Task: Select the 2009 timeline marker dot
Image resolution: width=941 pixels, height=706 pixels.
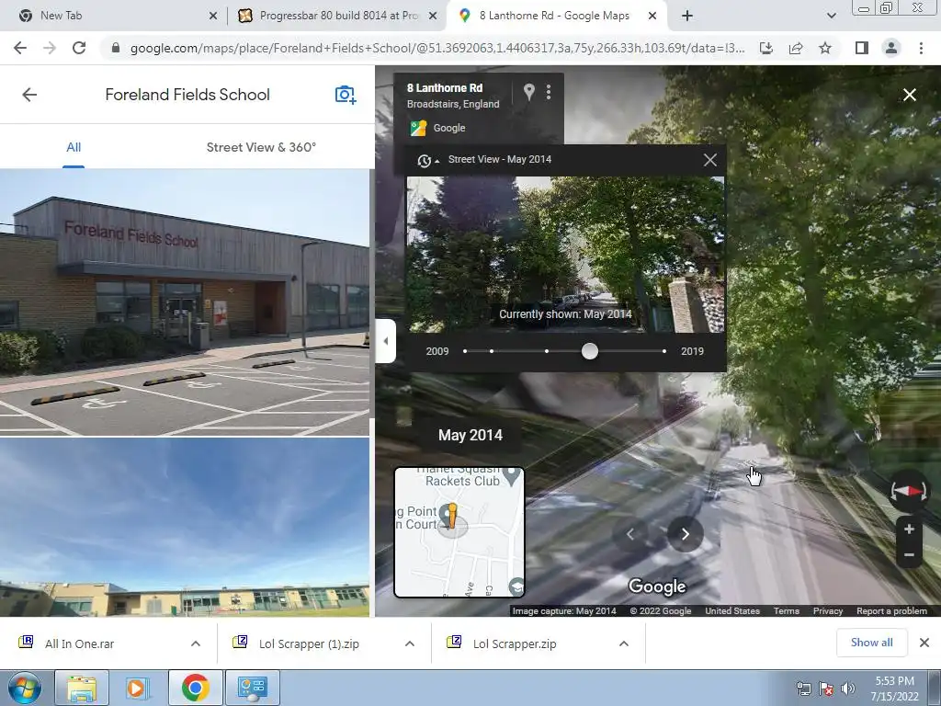Action: point(465,351)
